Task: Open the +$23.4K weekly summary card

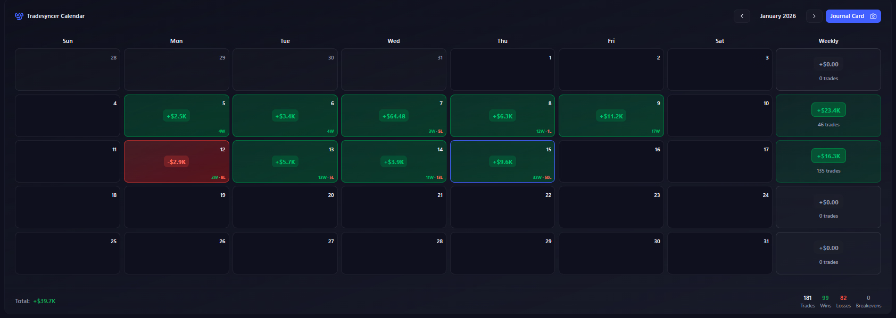Action: (828, 116)
